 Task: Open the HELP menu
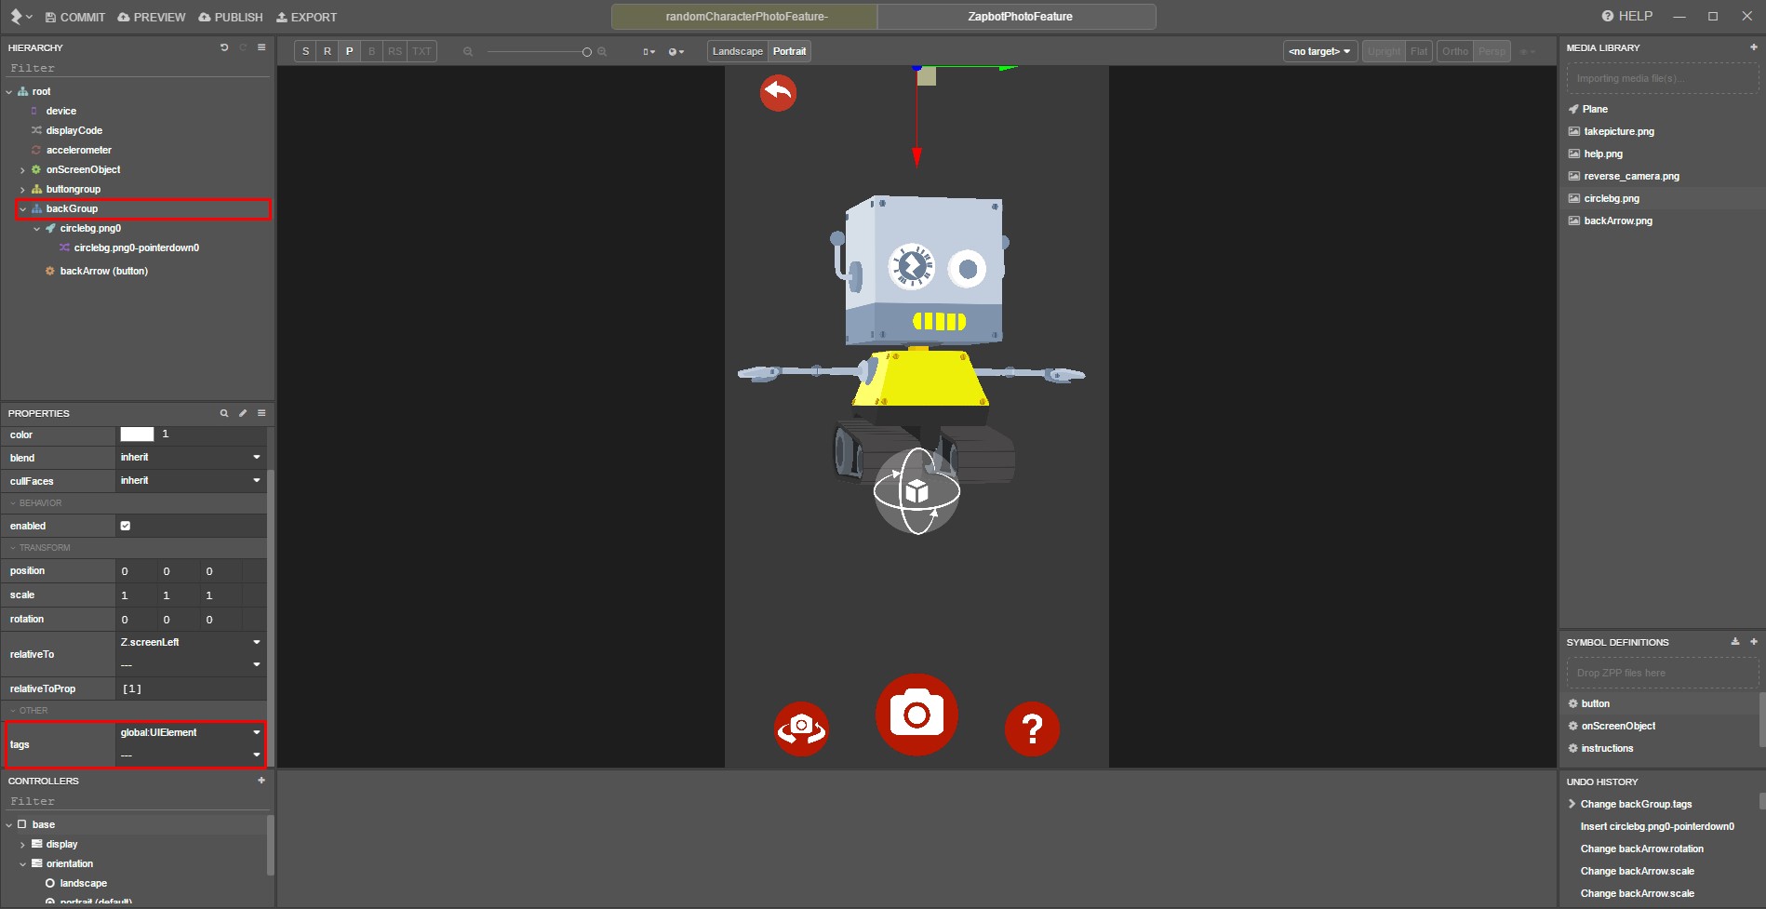click(1626, 16)
